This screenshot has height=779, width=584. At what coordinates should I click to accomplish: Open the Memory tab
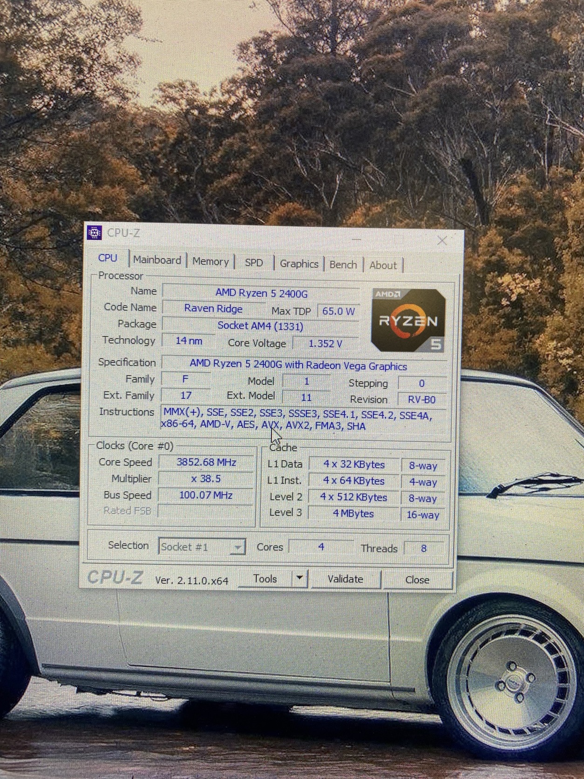click(211, 262)
